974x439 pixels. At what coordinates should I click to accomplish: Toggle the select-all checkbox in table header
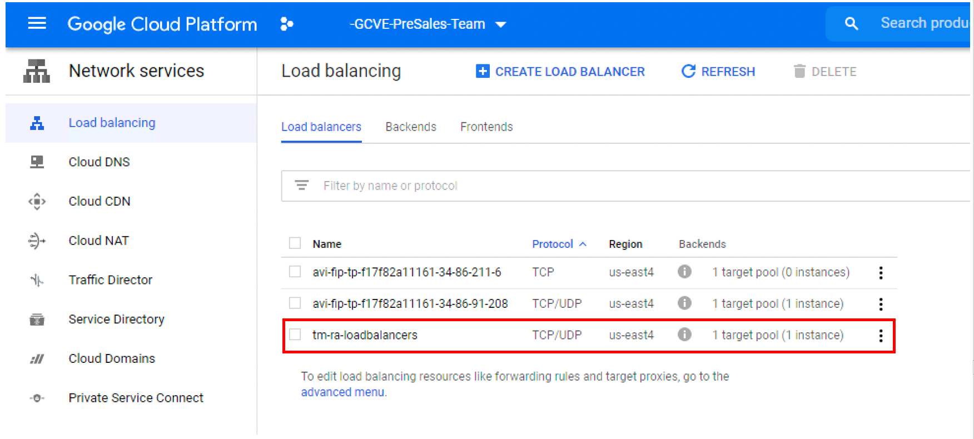pos(295,243)
